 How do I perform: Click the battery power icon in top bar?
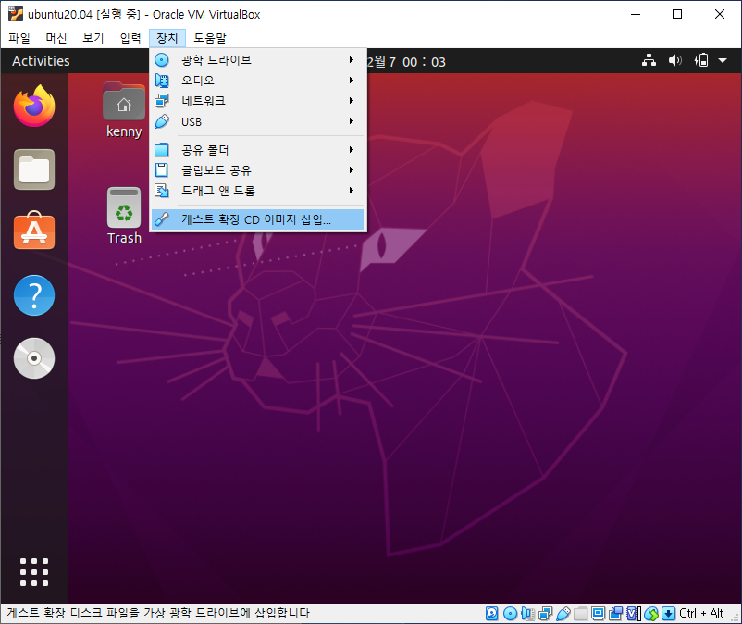(x=701, y=60)
